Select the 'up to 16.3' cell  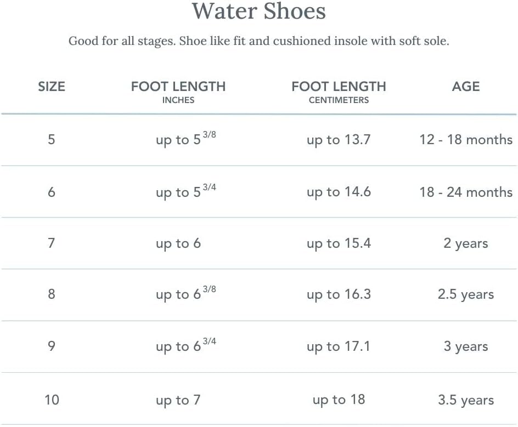pyautogui.click(x=339, y=295)
